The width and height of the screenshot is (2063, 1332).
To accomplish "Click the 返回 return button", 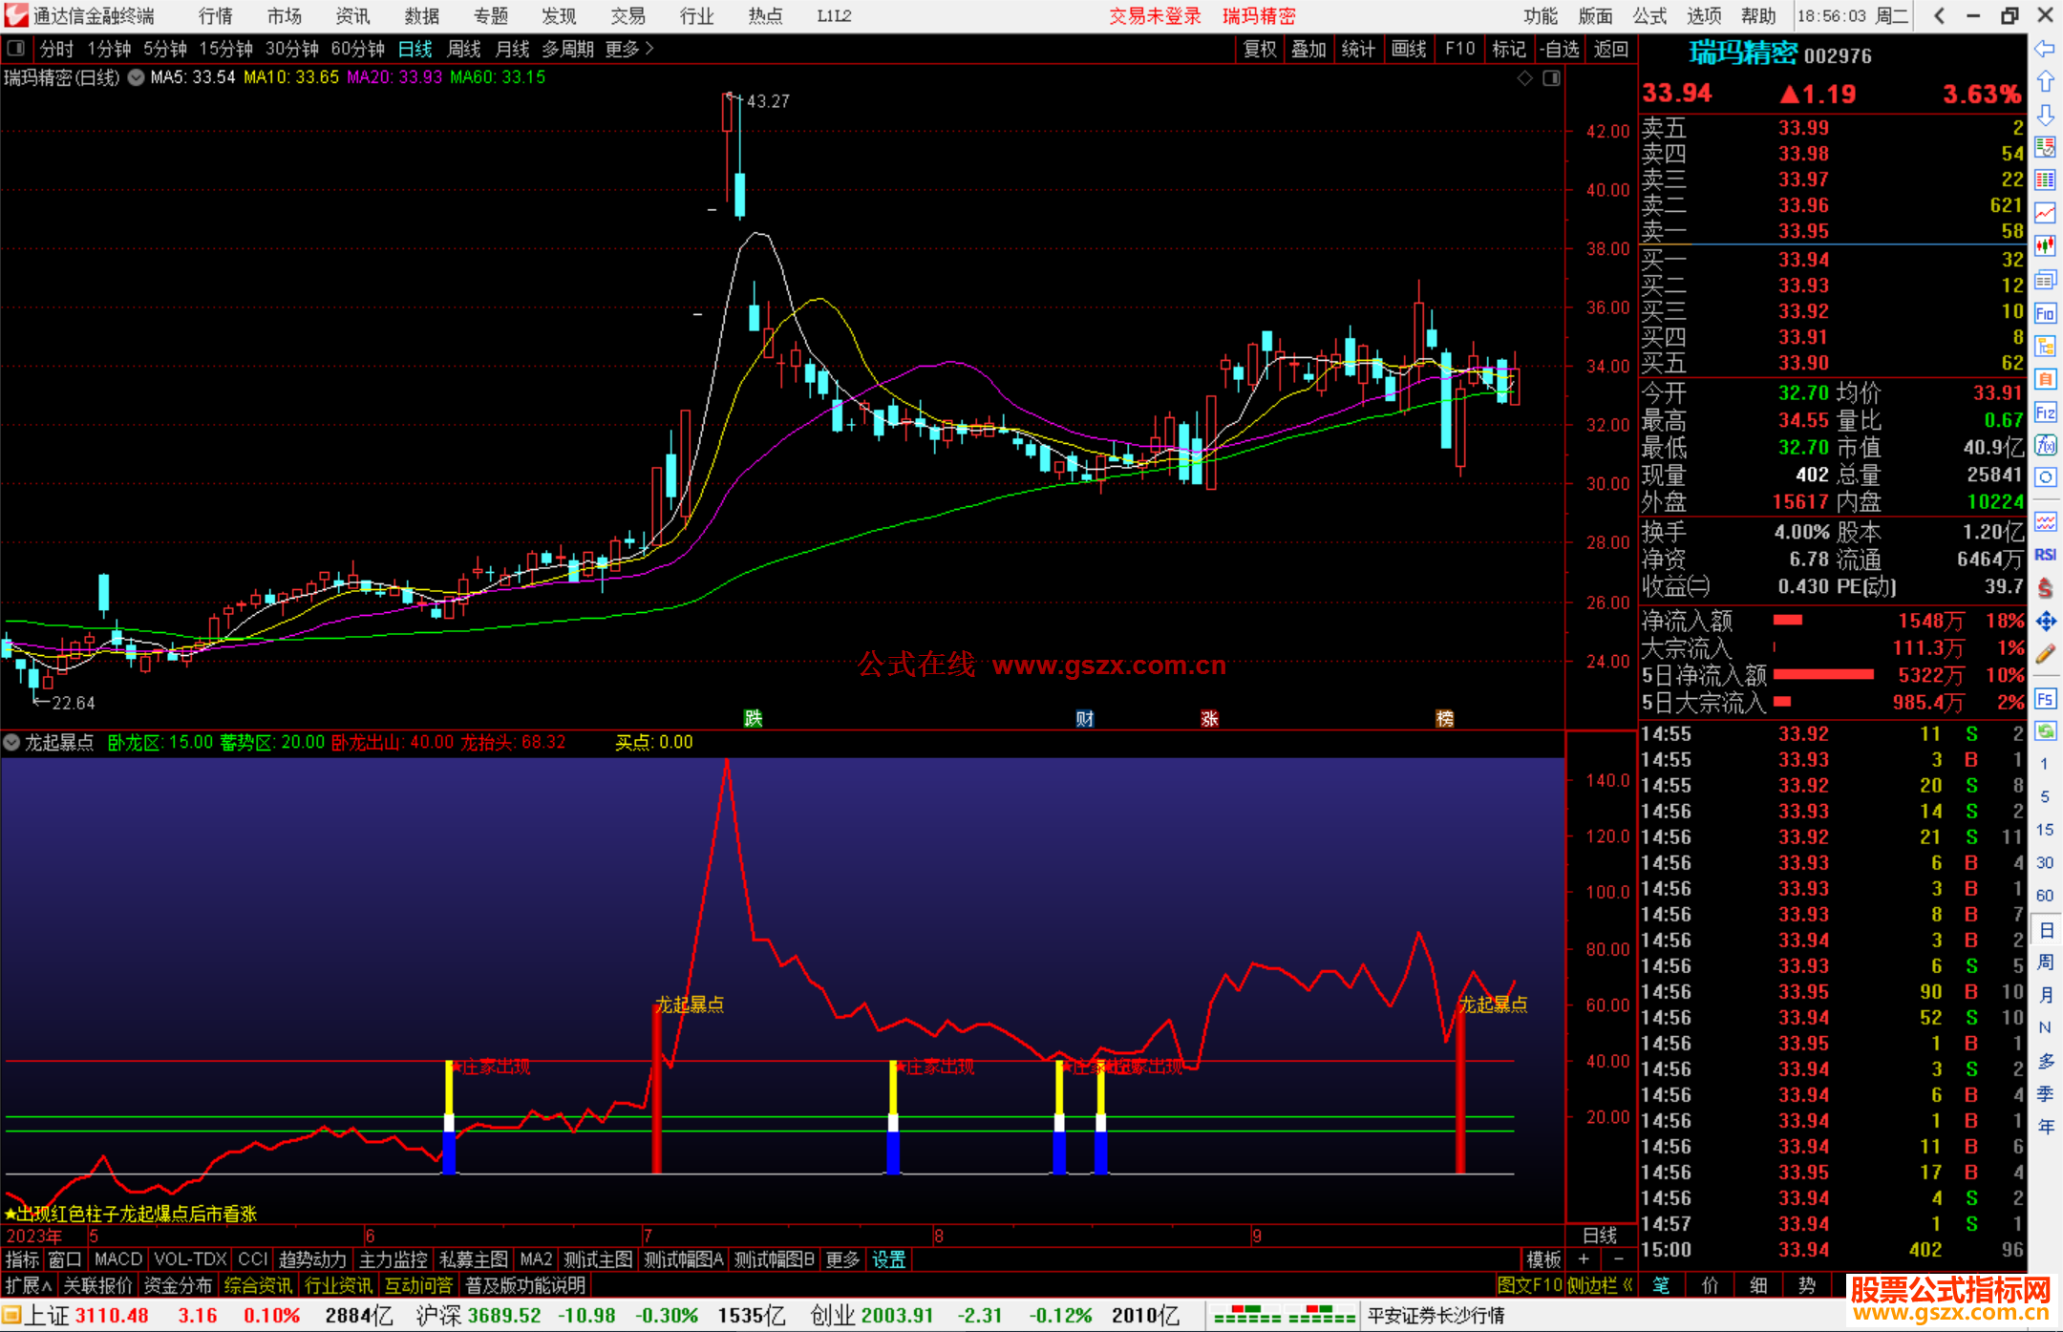I will [x=1610, y=49].
